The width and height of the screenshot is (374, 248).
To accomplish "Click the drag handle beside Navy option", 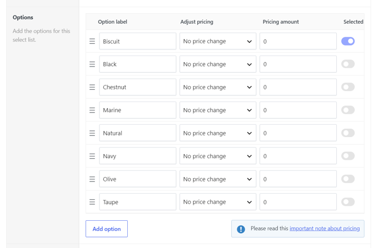I will 92,156.
